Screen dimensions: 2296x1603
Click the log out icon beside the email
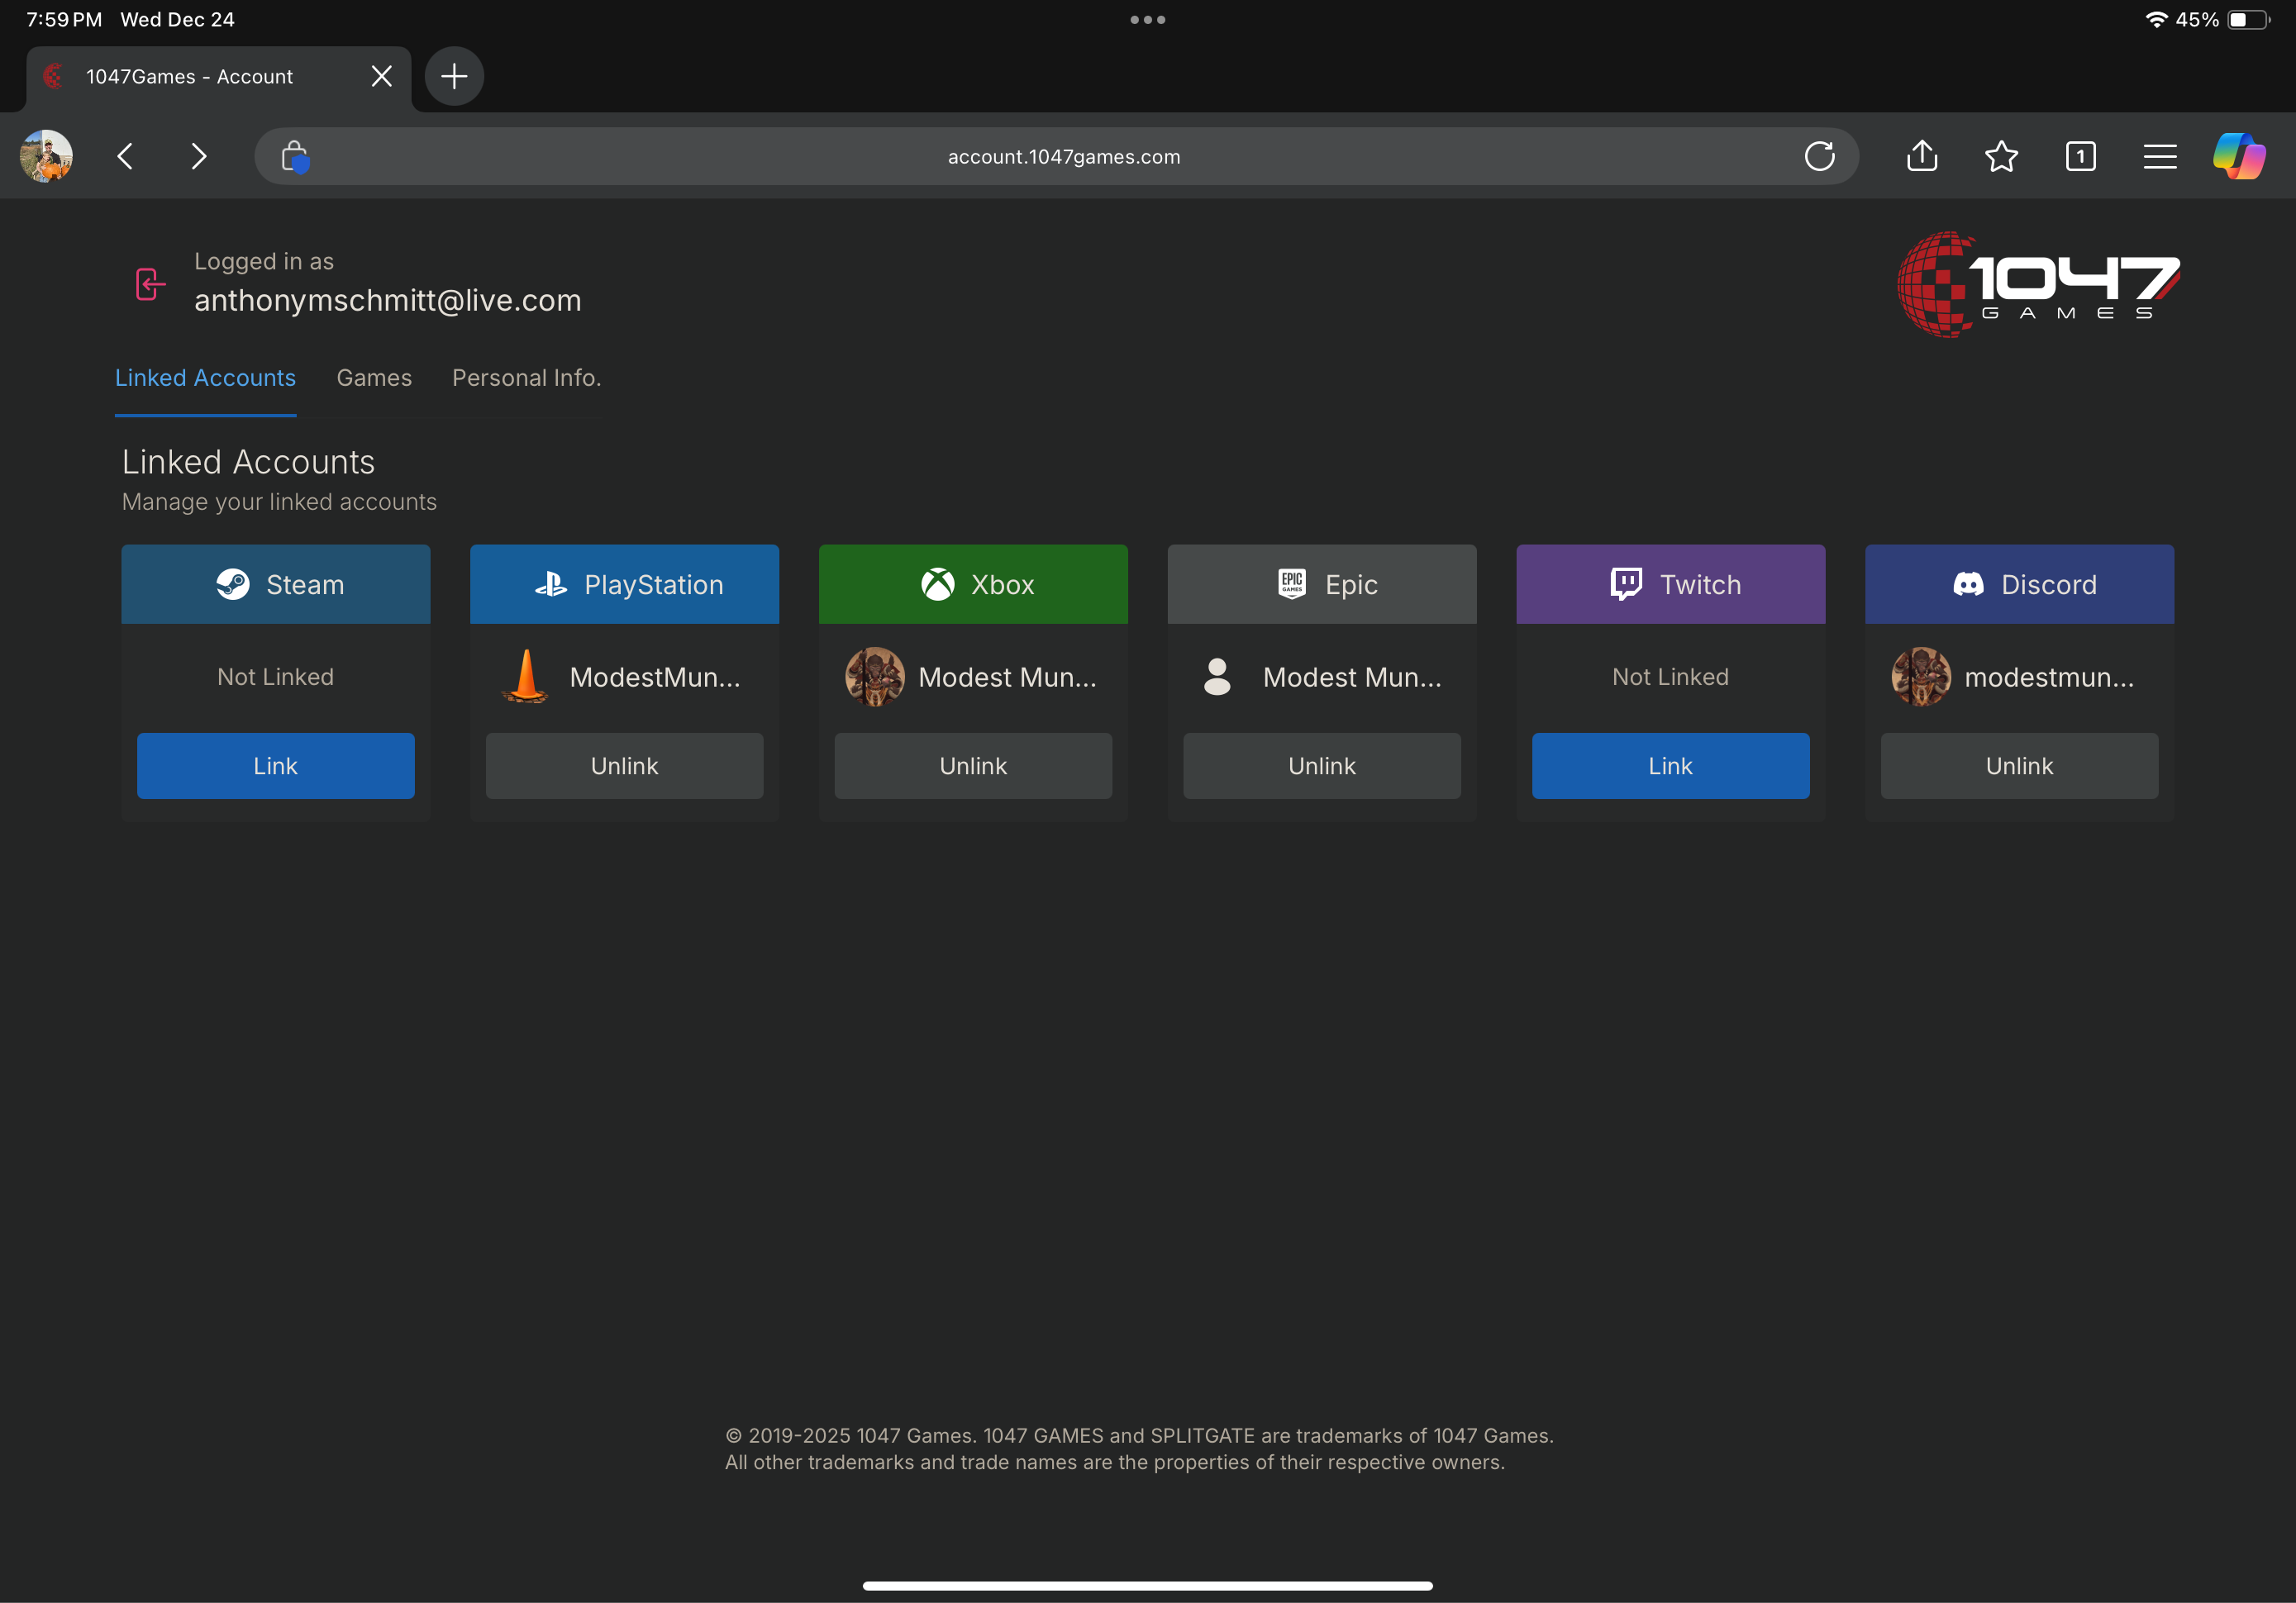pos(150,284)
